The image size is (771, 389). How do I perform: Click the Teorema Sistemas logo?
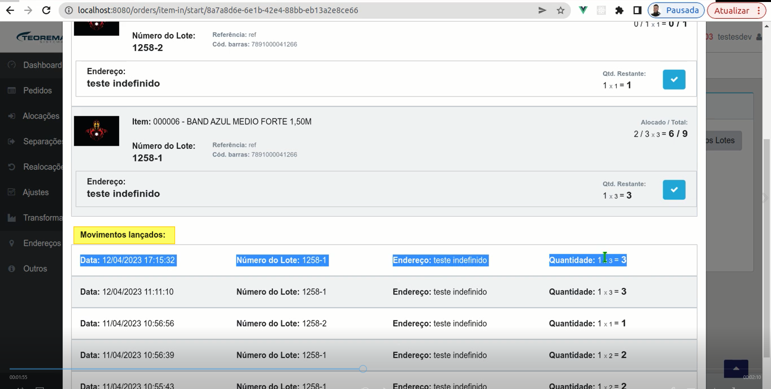pos(39,37)
